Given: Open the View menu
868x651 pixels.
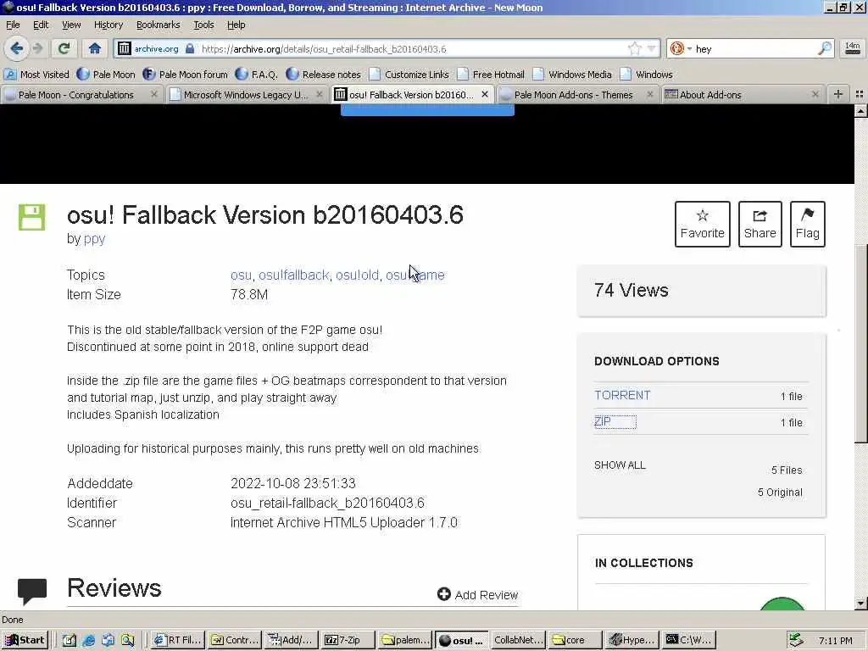Looking at the screenshot, I should 71,25.
